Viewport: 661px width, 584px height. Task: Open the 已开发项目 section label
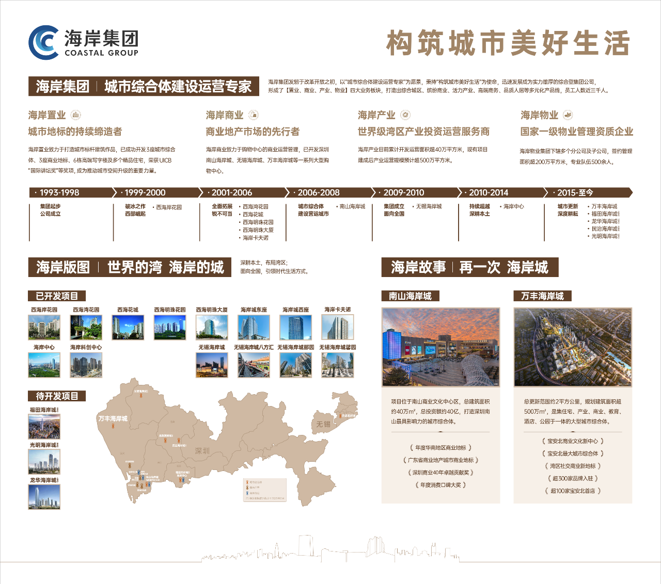pyautogui.click(x=57, y=296)
